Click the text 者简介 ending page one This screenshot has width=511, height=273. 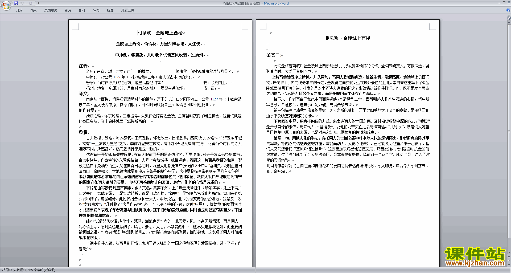pyautogui.click(x=84, y=249)
